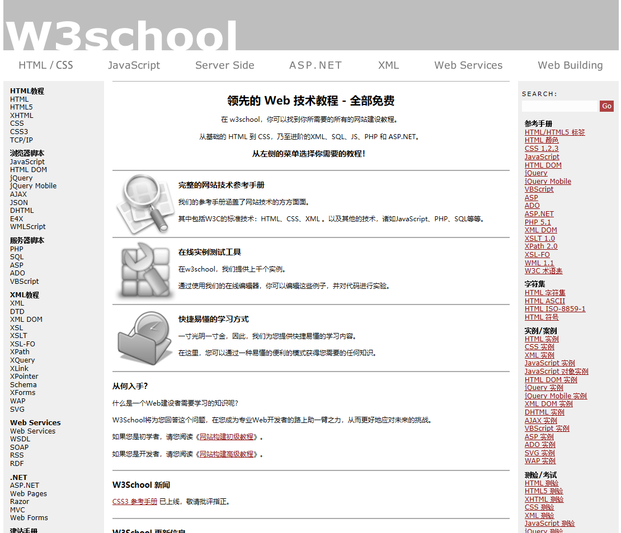Click the magnifying glass reference manual icon
The image size is (621, 533).
145,204
